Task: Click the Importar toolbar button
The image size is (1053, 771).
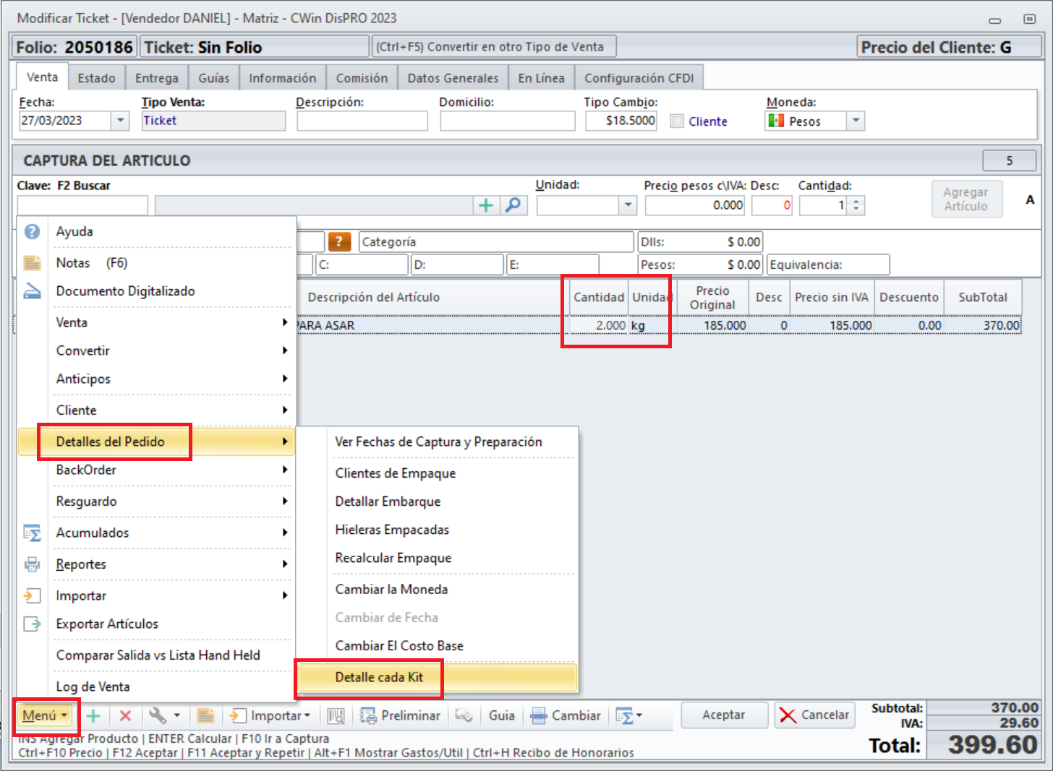Action: (x=270, y=715)
